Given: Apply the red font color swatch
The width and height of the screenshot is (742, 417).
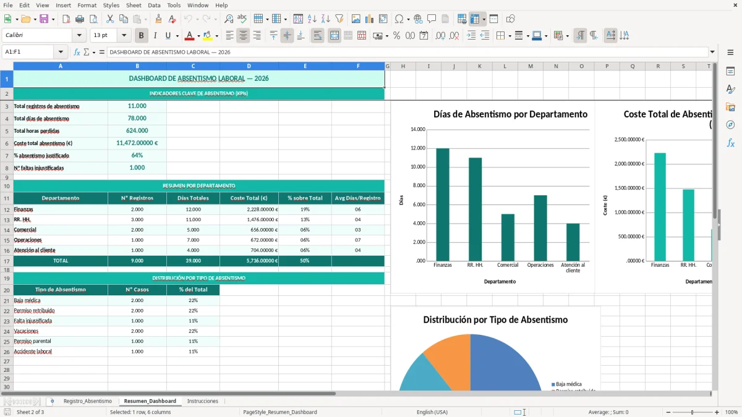Looking at the screenshot, I should (x=189, y=36).
